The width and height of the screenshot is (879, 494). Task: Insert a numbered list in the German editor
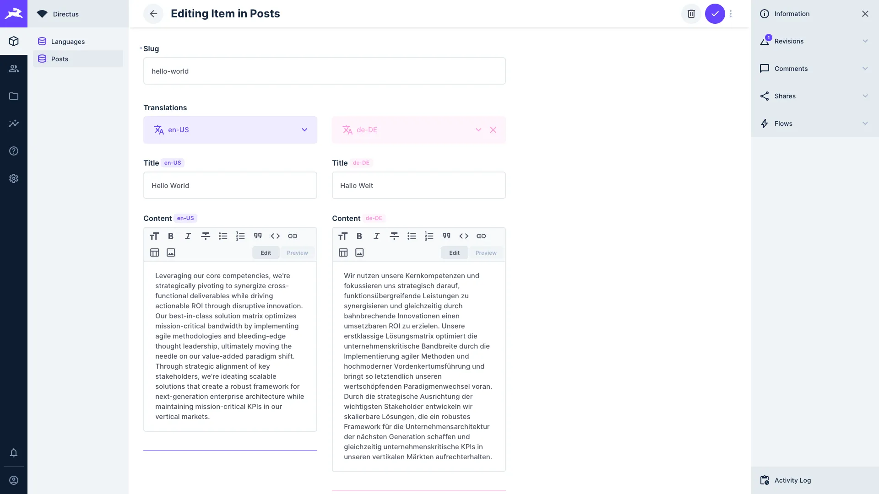point(429,236)
